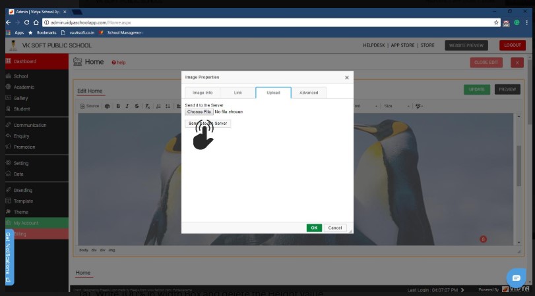Open Apps bookmarks shortcut
535x296 pixels.
click(x=15, y=33)
